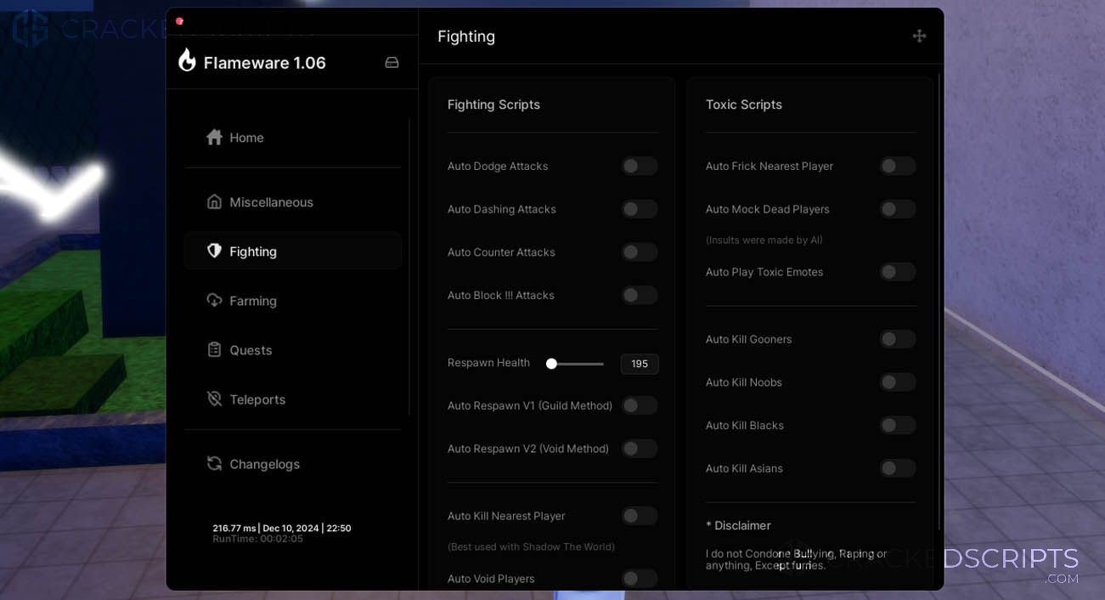Click the Home house icon
This screenshot has height=600, width=1105.
click(214, 137)
